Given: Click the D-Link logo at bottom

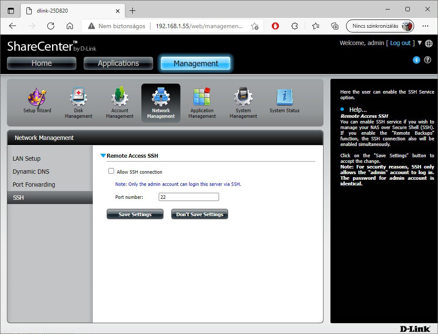Looking at the screenshot, I should (x=415, y=329).
